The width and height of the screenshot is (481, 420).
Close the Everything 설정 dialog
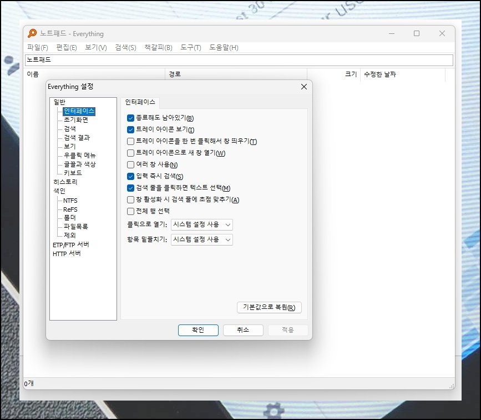click(x=303, y=87)
